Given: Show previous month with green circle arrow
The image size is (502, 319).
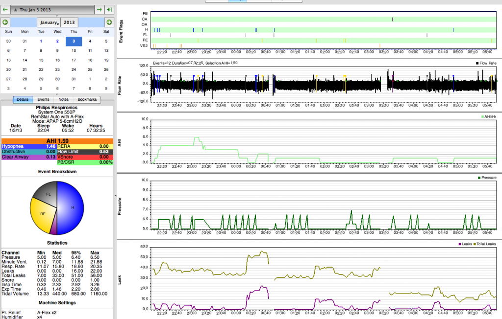Looking at the screenshot, I should click(5, 22).
